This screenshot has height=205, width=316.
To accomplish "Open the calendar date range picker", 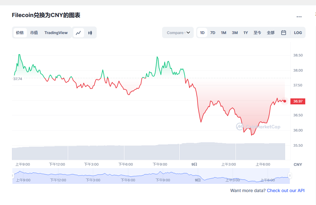I will pos(283,32).
